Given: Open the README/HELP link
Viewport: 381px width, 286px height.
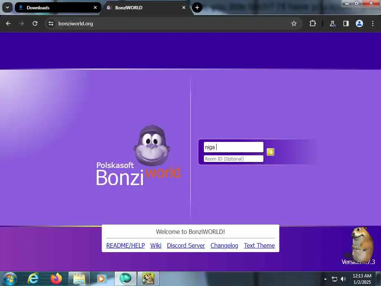Looking at the screenshot, I should [x=126, y=246].
